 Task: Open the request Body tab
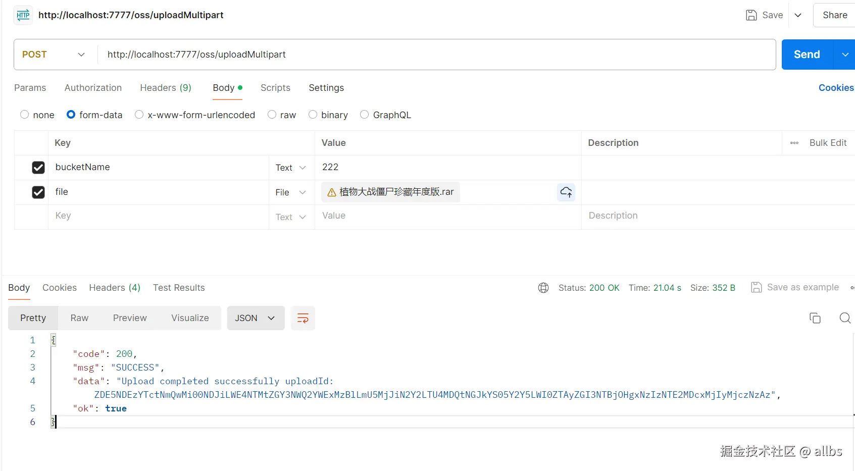coord(228,88)
